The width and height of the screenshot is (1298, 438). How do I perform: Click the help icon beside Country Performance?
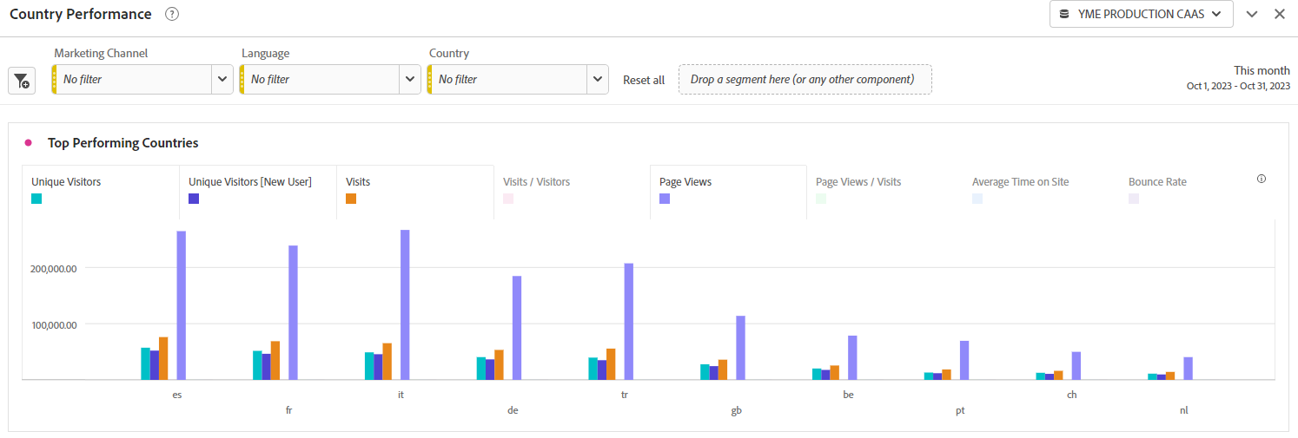(172, 14)
